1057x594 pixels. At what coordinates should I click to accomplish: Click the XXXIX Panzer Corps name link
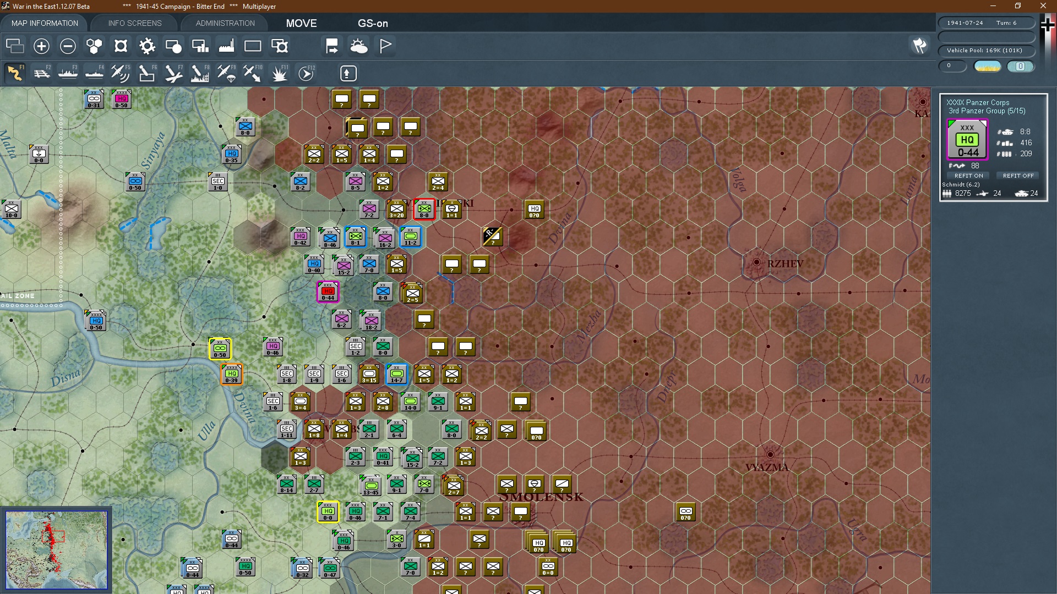point(978,102)
